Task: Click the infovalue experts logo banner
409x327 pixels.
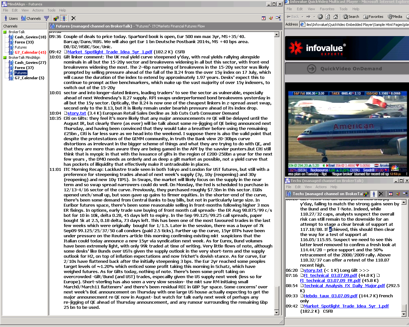Action: click(347, 48)
